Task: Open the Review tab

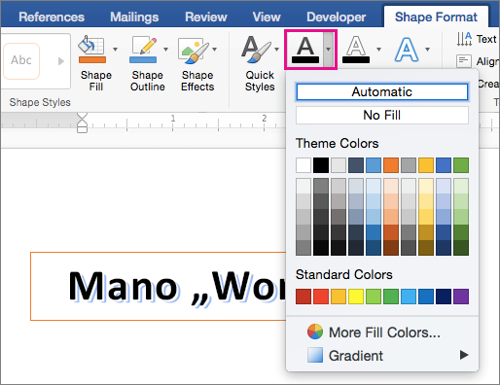Action: point(206,17)
